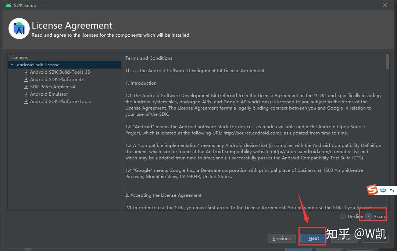397x251 pixels.
Task: Click download icon beside SDK Patch Applier v4
Action: [26, 87]
